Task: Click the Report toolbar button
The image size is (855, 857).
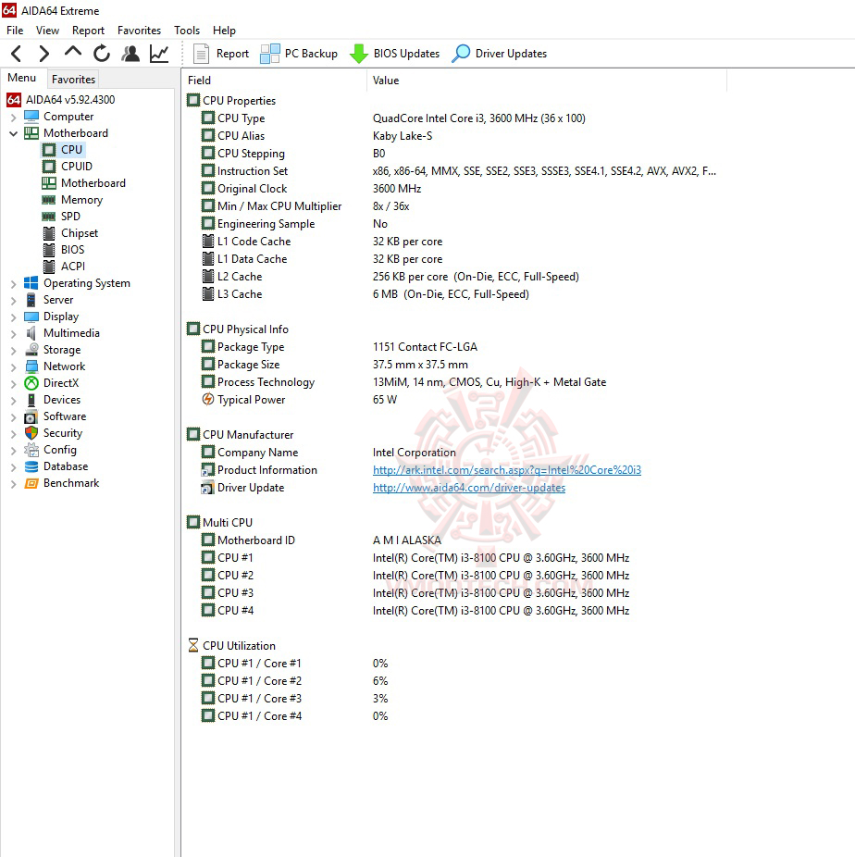Action: (221, 54)
